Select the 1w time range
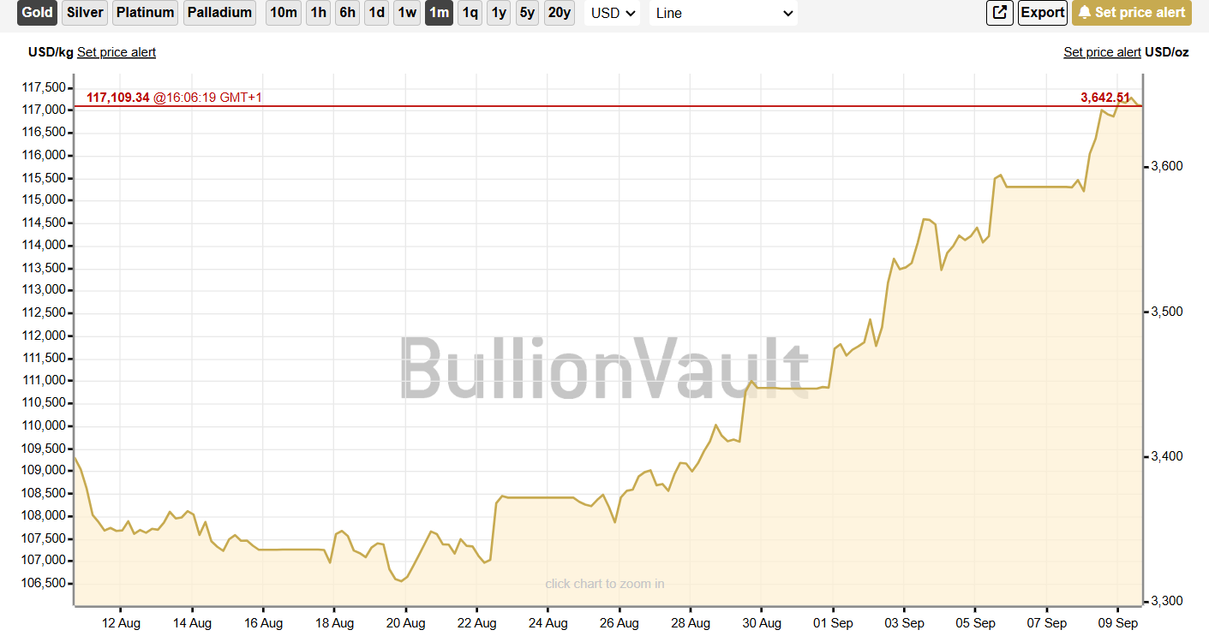The height and width of the screenshot is (636, 1209). tap(407, 13)
